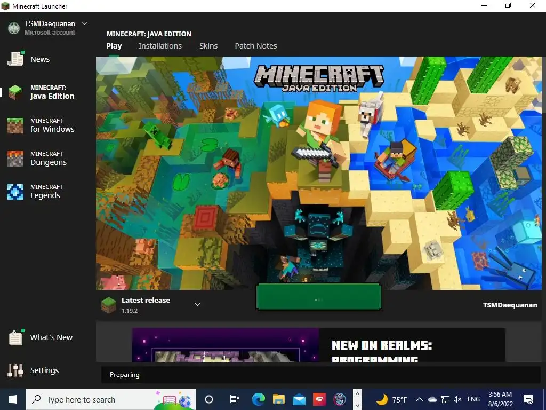The height and width of the screenshot is (410, 546).
Task: Switch to the Skins tab
Action: pyautogui.click(x=208, y=46)
